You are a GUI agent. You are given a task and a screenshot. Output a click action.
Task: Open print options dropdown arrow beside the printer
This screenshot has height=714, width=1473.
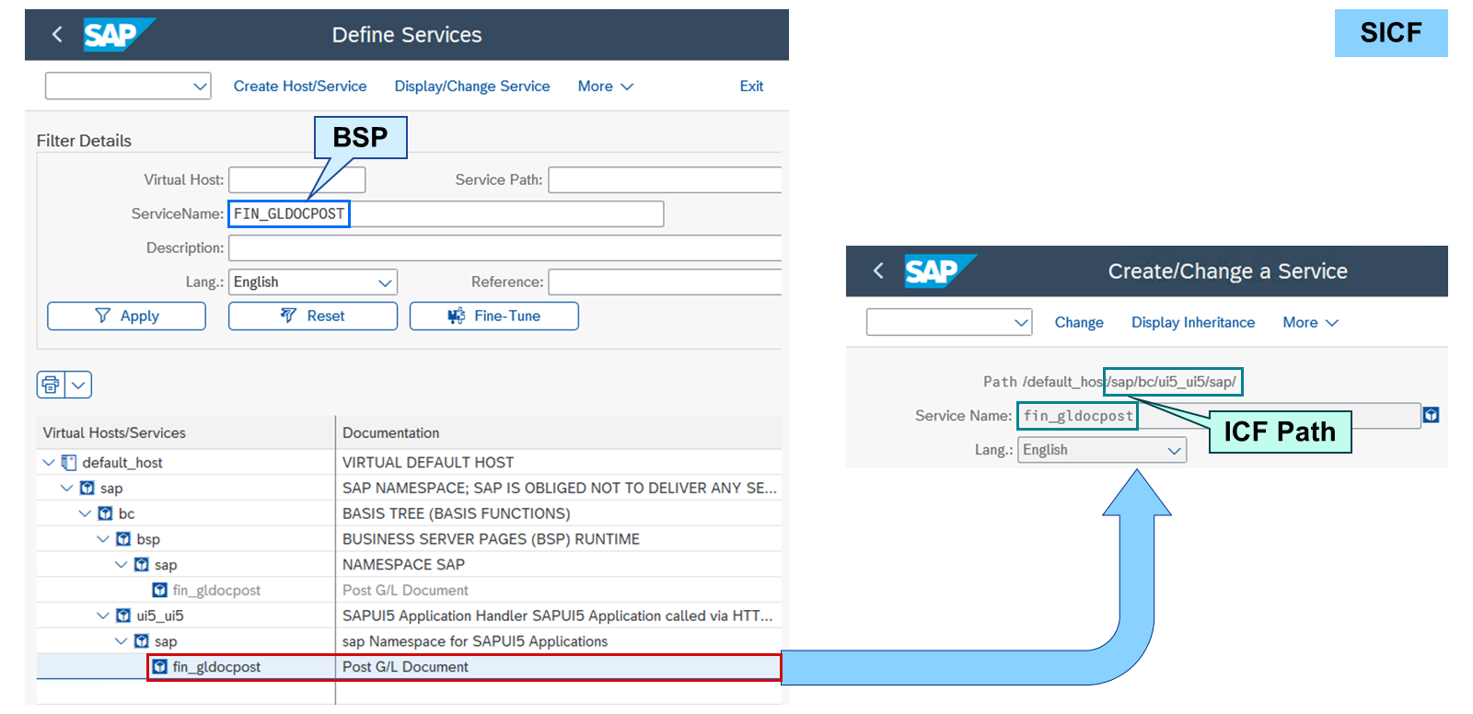tap(79, 385)
